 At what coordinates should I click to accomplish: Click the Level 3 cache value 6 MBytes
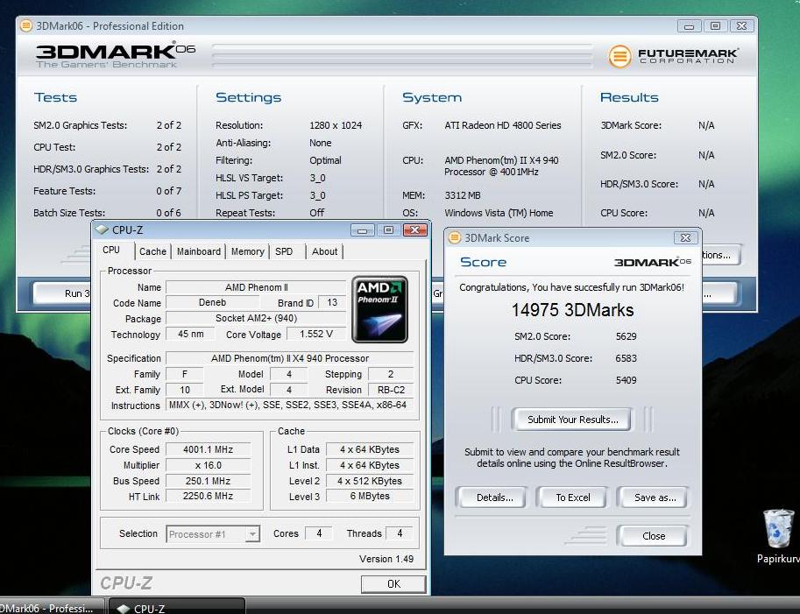(370, 497)
